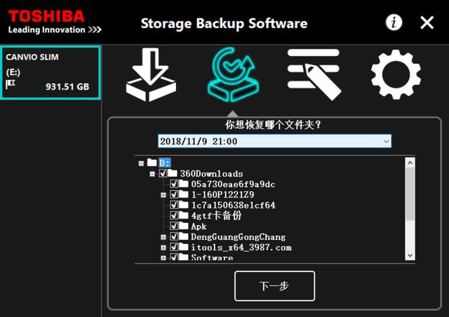Select the 4gtf卡备份 folder name
449x317 pixels.
(x=216, y=215)
